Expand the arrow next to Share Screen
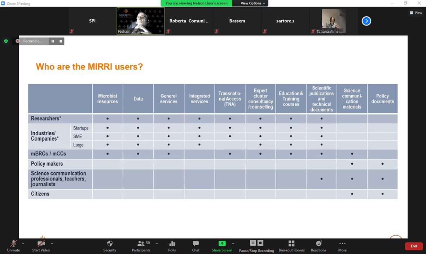The width and height of the screenshot is (426, 254). [233, 244]
